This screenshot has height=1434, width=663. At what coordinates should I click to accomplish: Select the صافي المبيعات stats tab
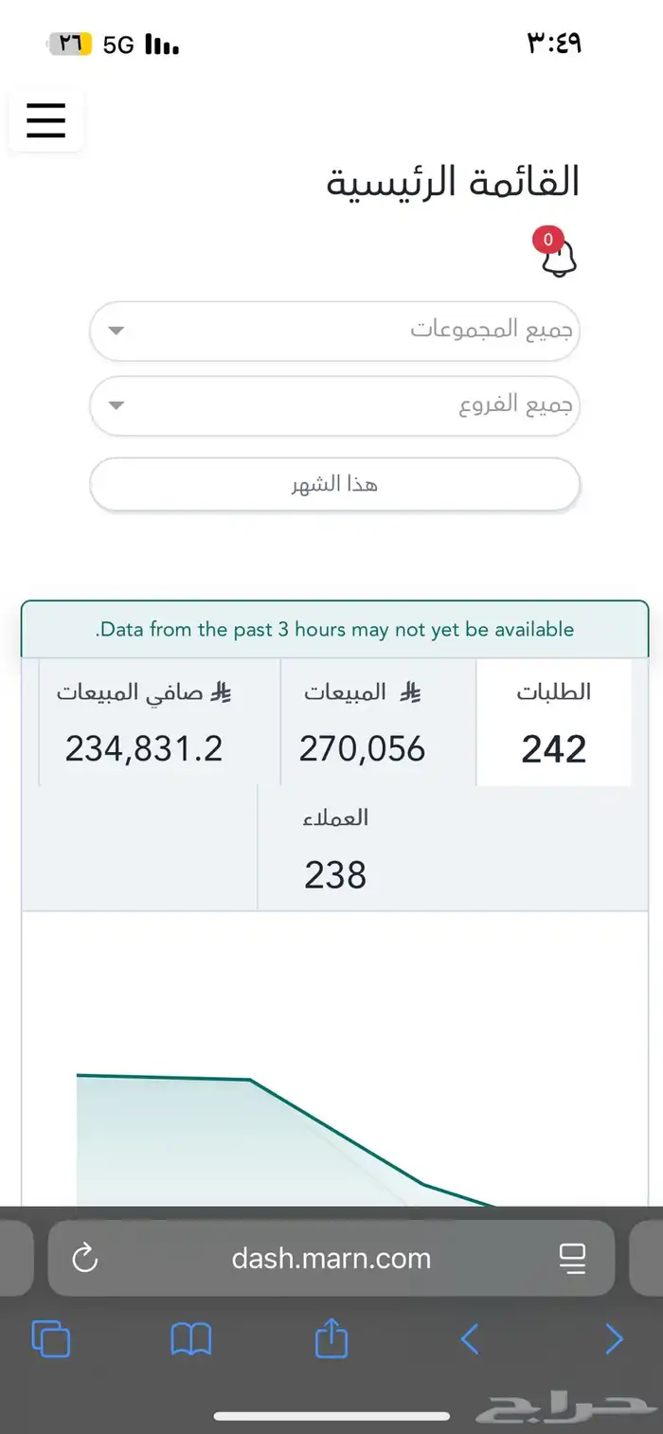(x=145, y=723)
